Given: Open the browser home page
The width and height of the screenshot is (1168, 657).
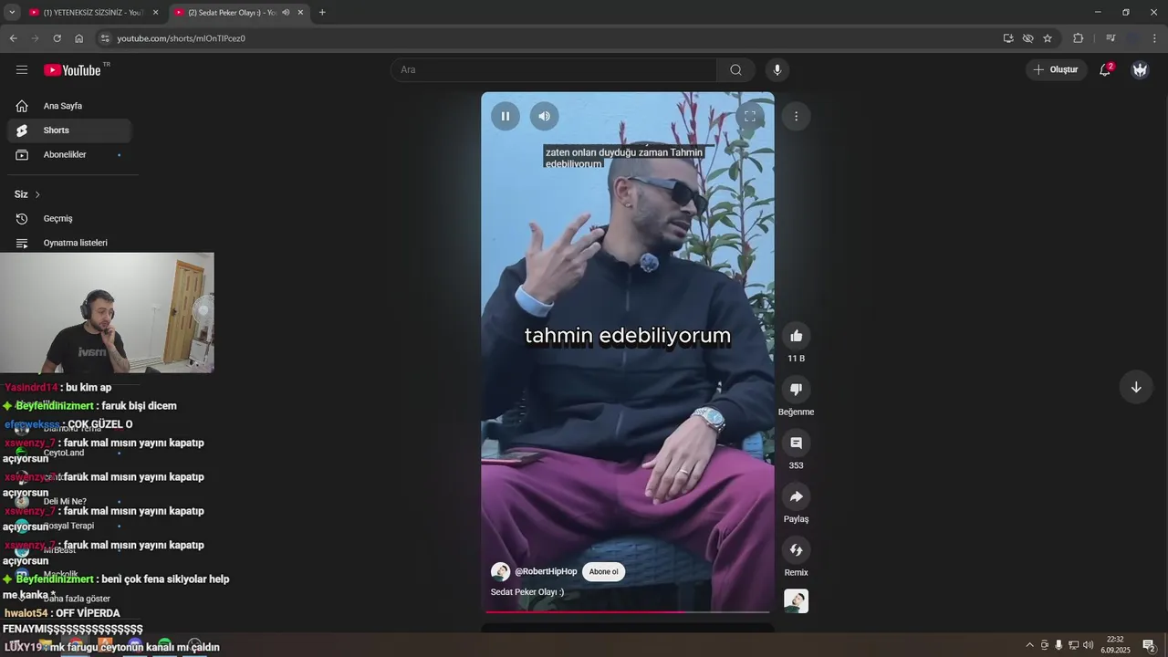Looking at the screenshot, I should 78,38.
